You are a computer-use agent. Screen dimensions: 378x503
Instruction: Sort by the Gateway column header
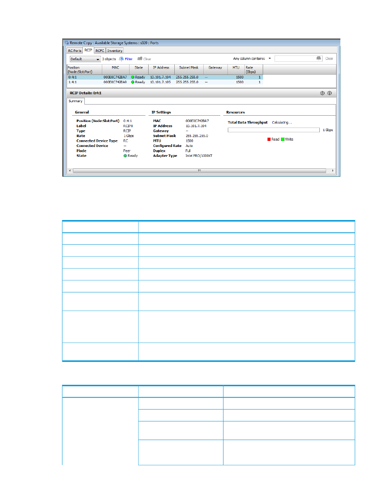(216, 69)
